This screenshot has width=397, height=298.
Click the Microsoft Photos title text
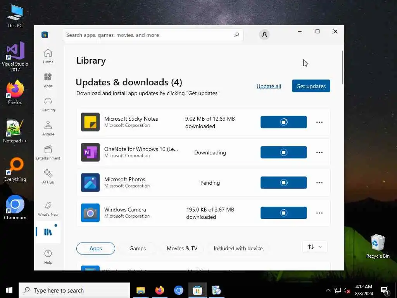click(124, 179)
